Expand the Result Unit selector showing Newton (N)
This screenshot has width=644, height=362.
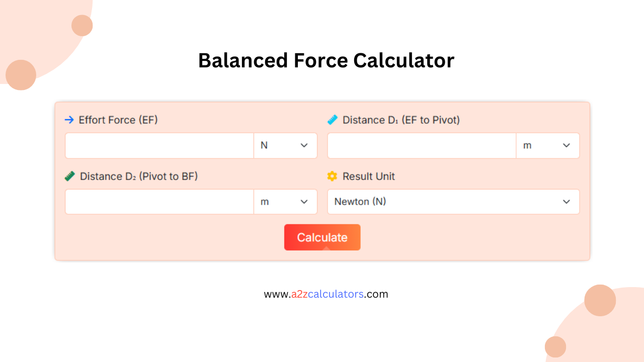(453, 202)
